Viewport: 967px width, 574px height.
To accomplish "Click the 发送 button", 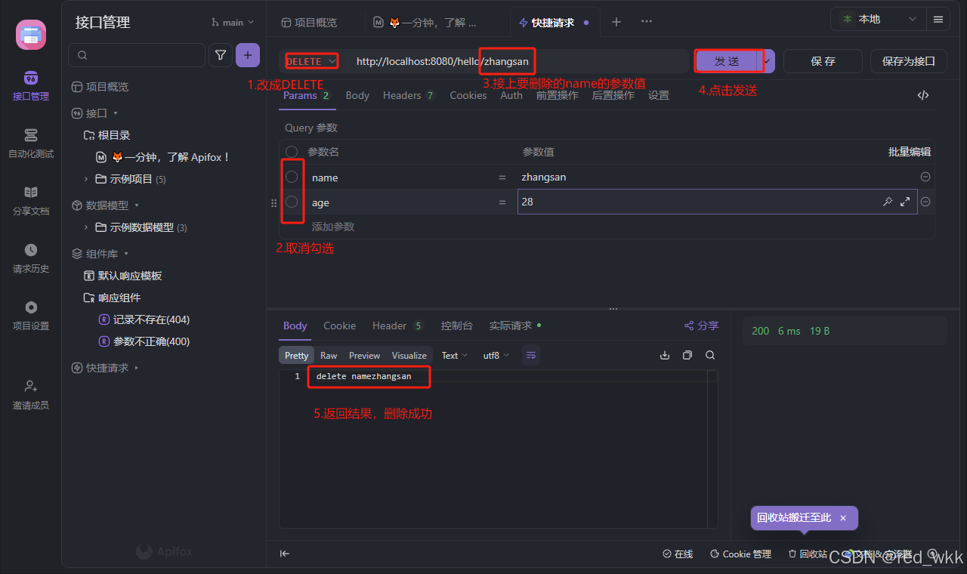I will tap(728, 60).
